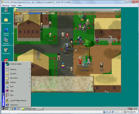Click The Mana World taskbar button
139x114 pixels.
click(x=32, y=109)
